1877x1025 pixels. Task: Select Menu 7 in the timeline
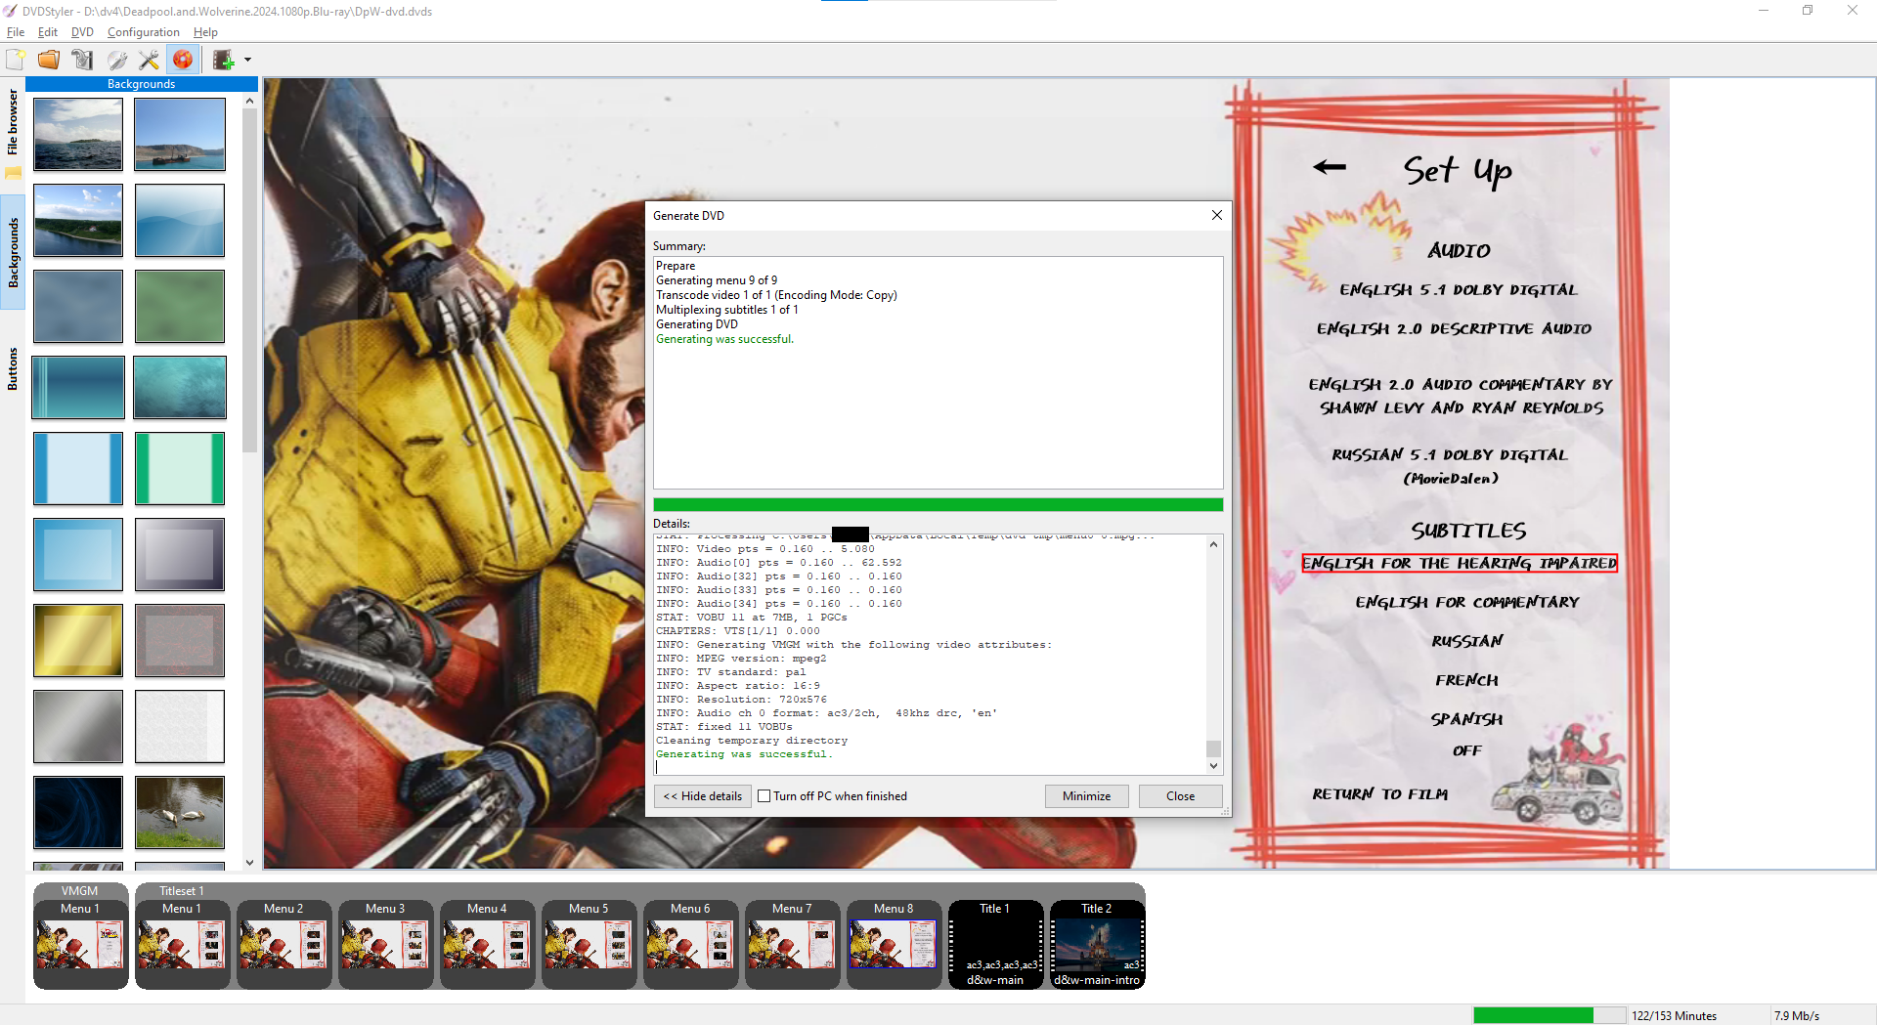point(792,944)
